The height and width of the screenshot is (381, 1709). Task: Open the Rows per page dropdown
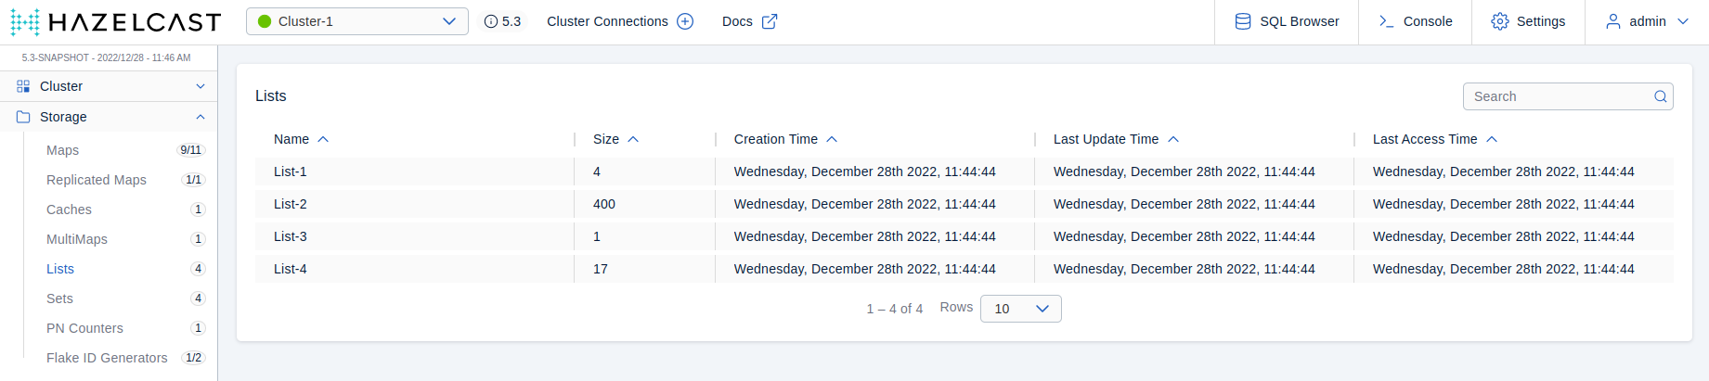coord(1020,309)
